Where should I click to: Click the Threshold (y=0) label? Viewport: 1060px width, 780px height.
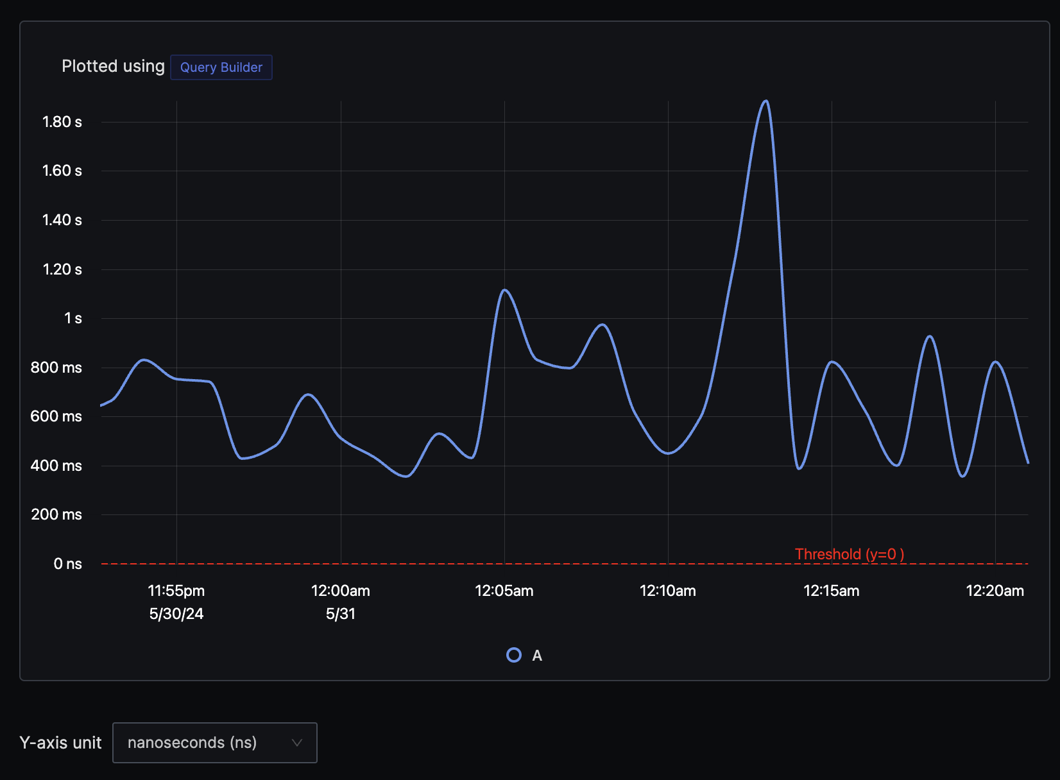pos(850,554)
